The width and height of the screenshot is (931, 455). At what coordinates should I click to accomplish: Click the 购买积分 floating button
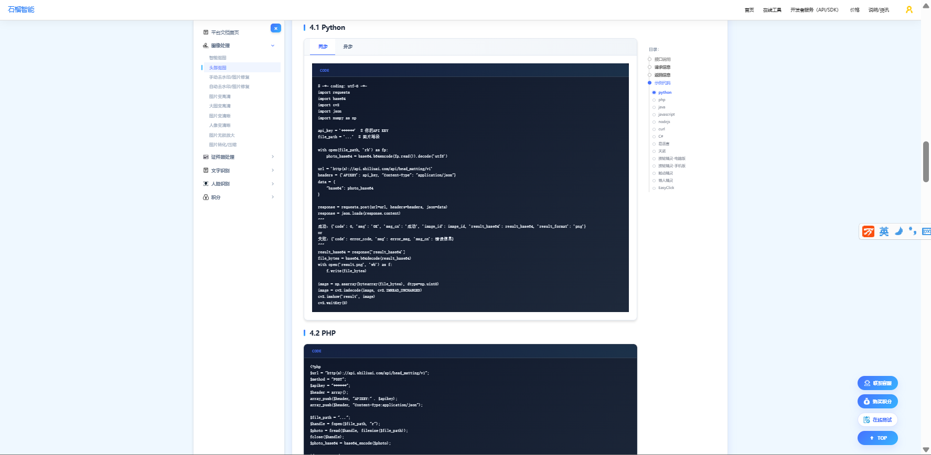point(878,402)
